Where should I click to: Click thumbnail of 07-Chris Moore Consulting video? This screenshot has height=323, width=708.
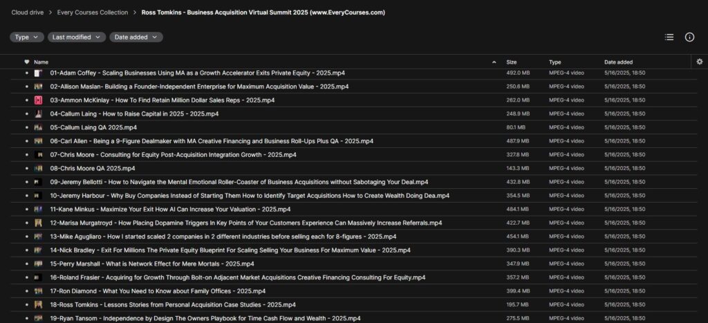(39, 155)
